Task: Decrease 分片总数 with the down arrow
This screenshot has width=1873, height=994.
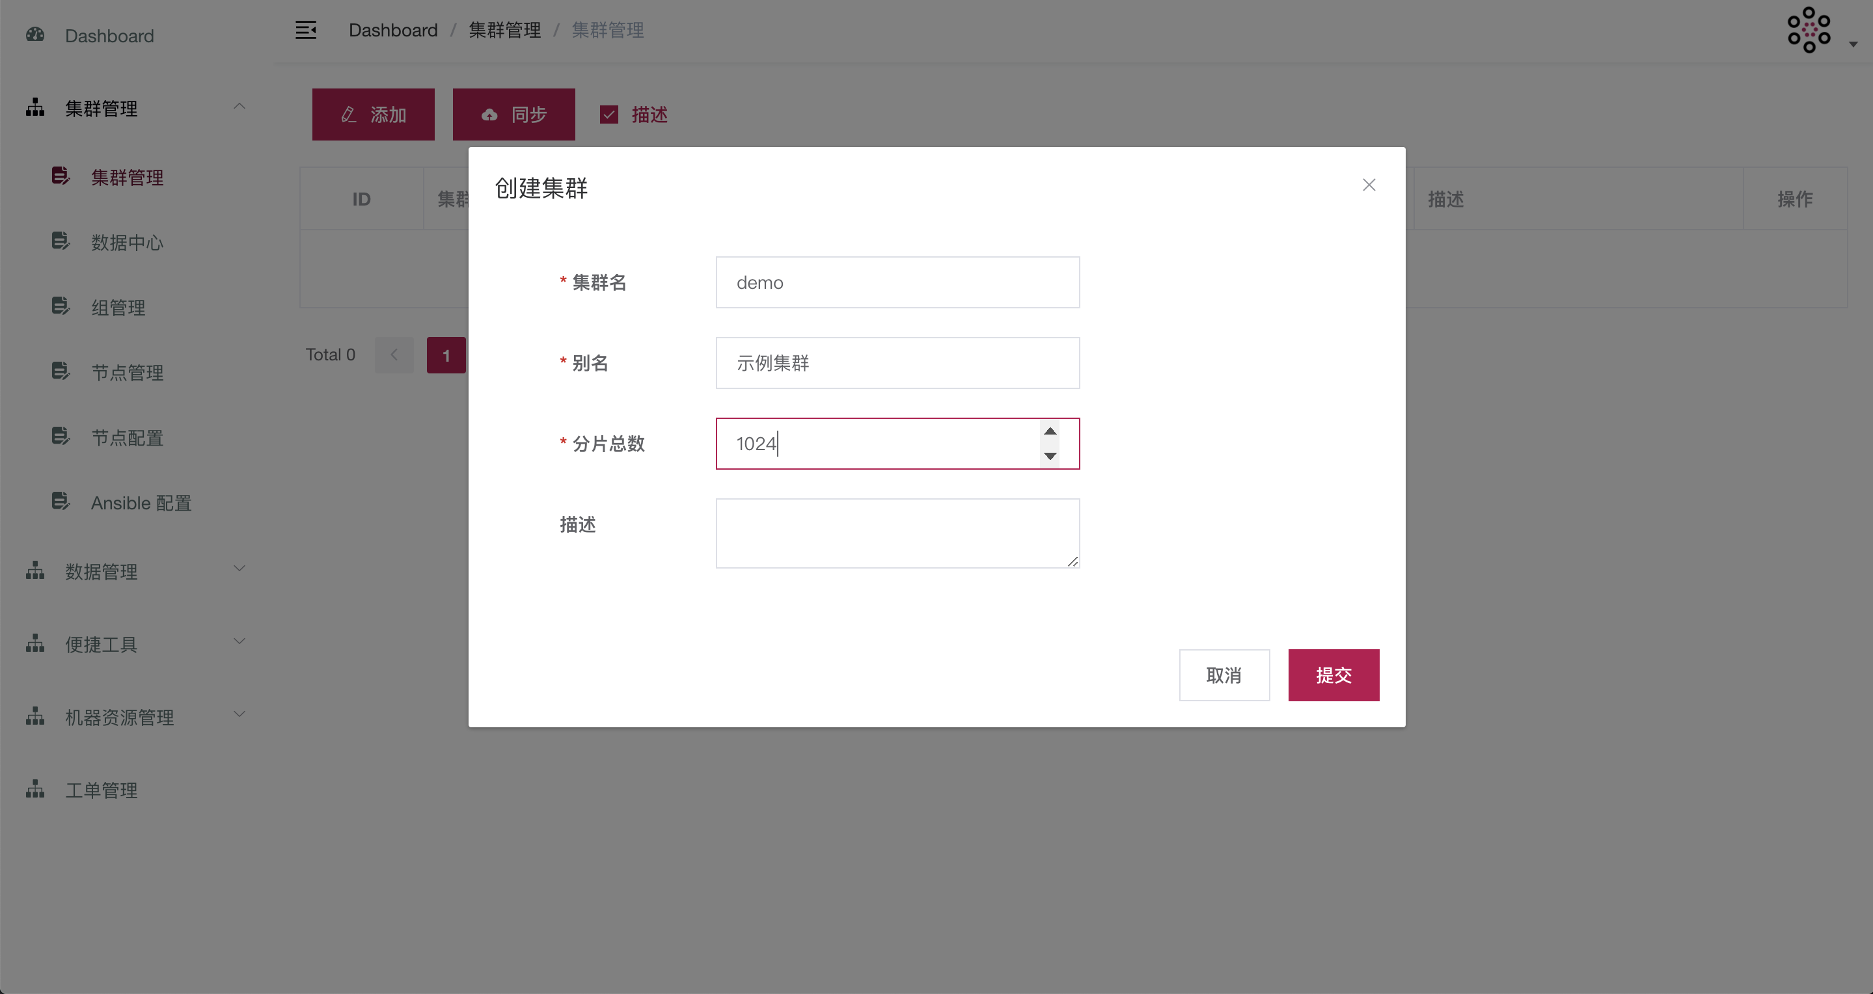Action: point(1050,455)
